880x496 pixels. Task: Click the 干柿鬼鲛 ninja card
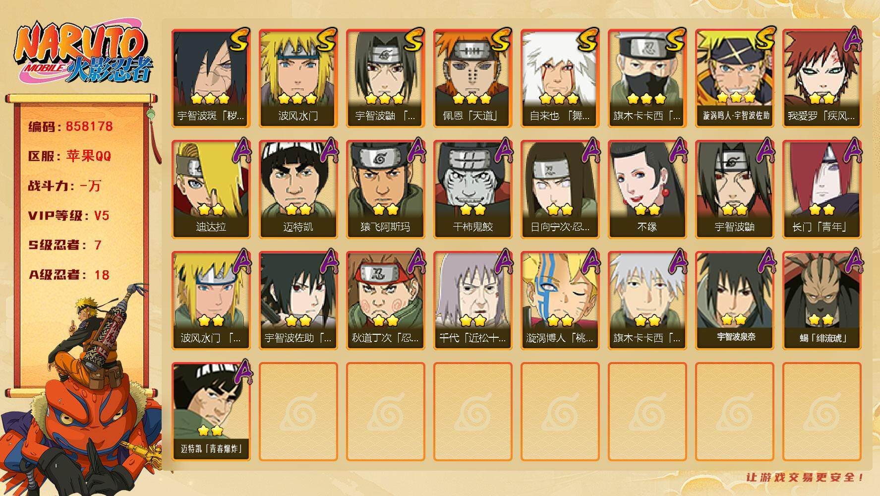click(x=472, y=189)
